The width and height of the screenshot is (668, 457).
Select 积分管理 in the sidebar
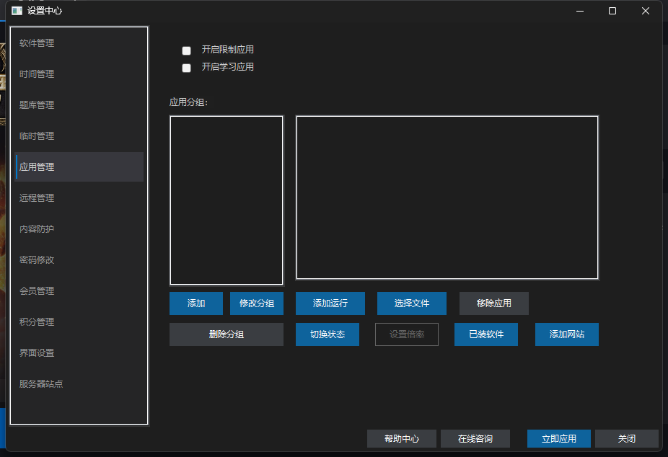(x=79, y=322)
